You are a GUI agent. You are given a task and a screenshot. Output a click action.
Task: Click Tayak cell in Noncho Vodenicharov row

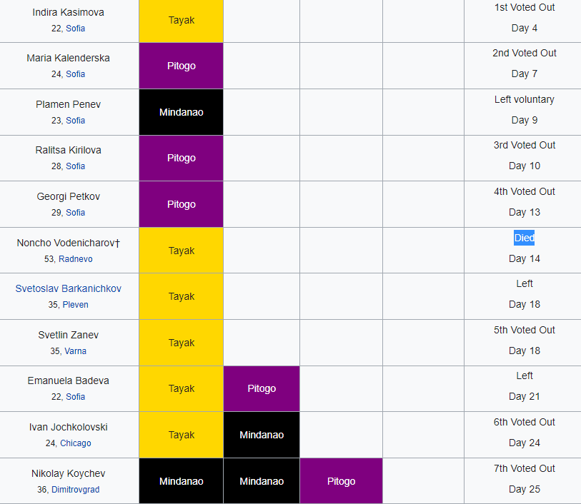(182, 251)
